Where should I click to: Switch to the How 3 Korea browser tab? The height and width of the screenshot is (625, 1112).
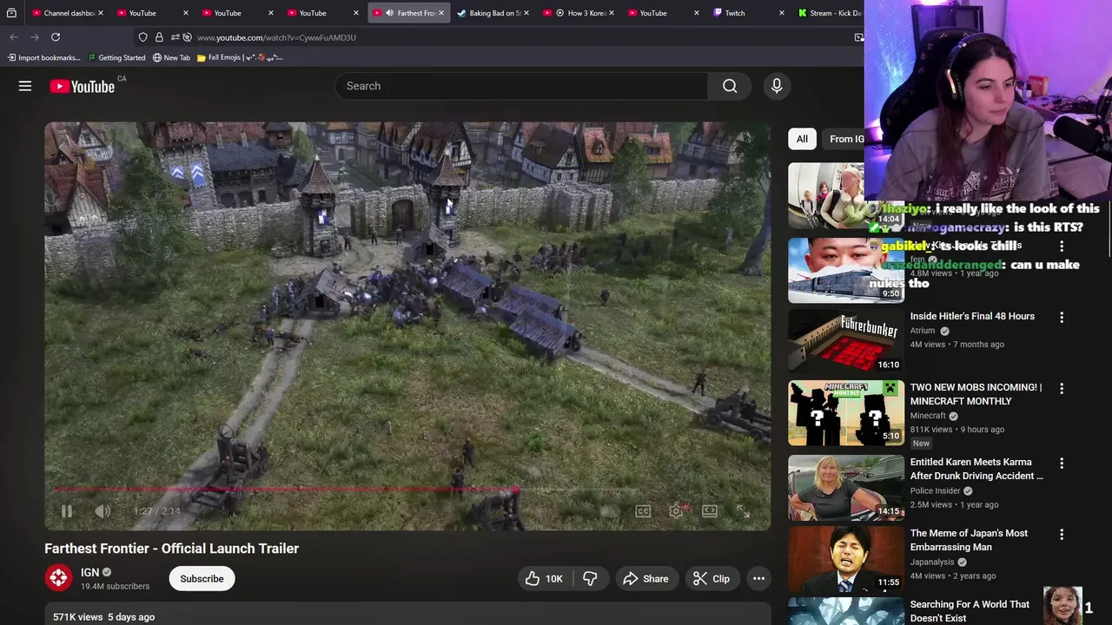coord(580,13)
